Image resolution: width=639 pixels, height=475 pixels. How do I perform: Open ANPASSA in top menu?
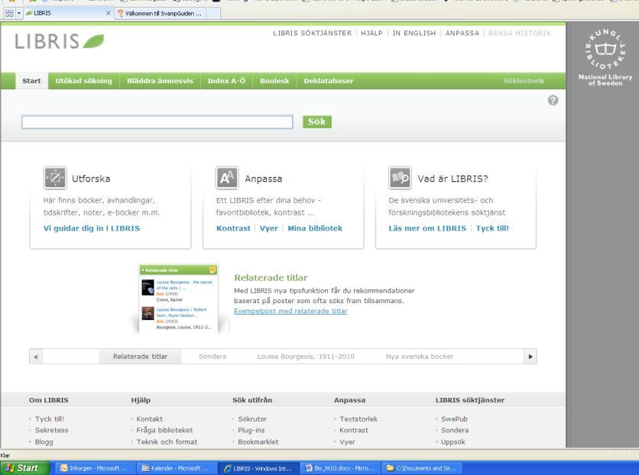click(x=462, y=34)
